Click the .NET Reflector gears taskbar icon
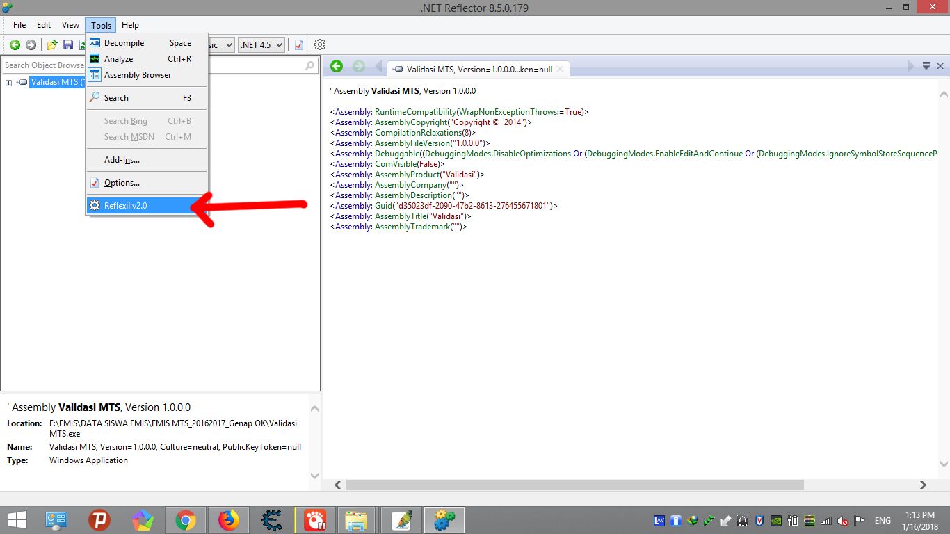The height and width of the screenshot is (534, 950). click(x=444, y=520)
